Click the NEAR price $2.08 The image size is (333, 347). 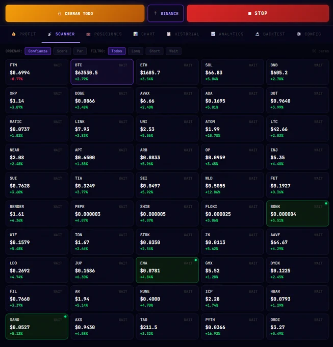click(x=17, y=158)
